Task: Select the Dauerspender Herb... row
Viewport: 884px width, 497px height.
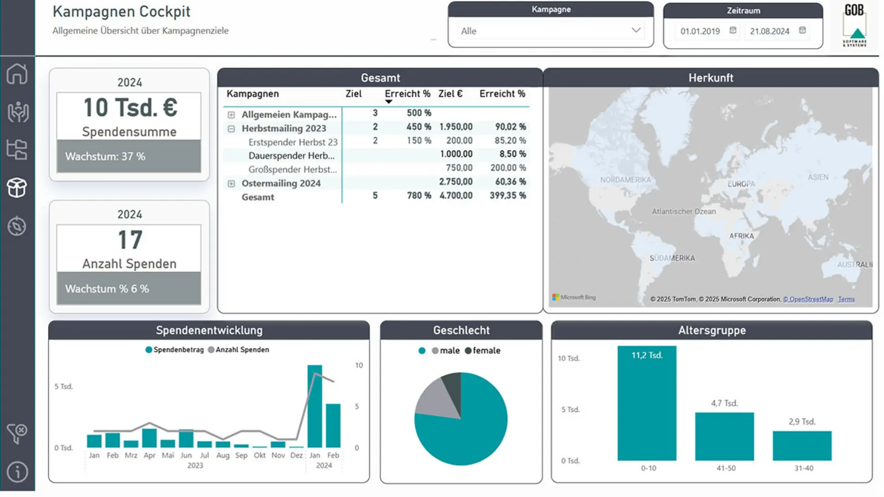Action: 376,156
